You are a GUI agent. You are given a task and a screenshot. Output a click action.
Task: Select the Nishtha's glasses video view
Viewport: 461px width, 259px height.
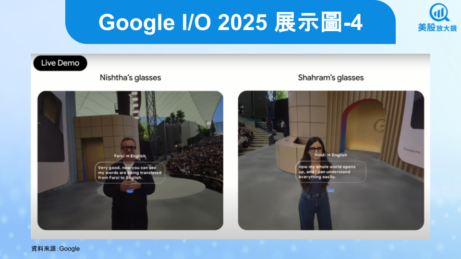130,160
